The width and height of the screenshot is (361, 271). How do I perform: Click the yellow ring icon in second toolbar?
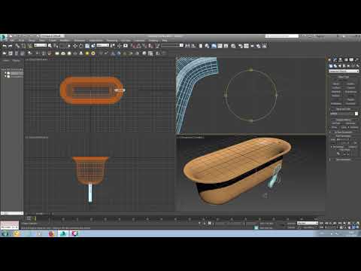coord(93,53)
